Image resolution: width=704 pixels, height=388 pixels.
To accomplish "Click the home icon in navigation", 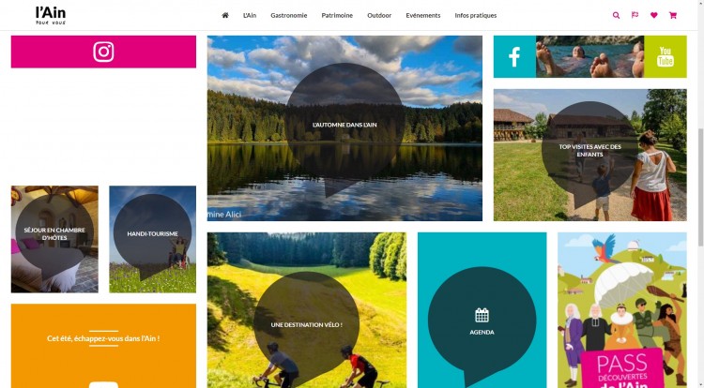I will [x=225, y=15].
